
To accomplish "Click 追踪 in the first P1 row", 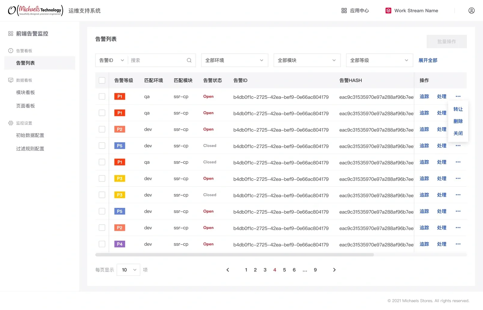I will point(424,96).
